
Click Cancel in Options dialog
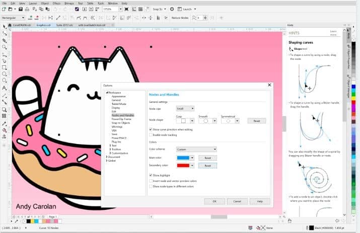click(x=237, y=201)
